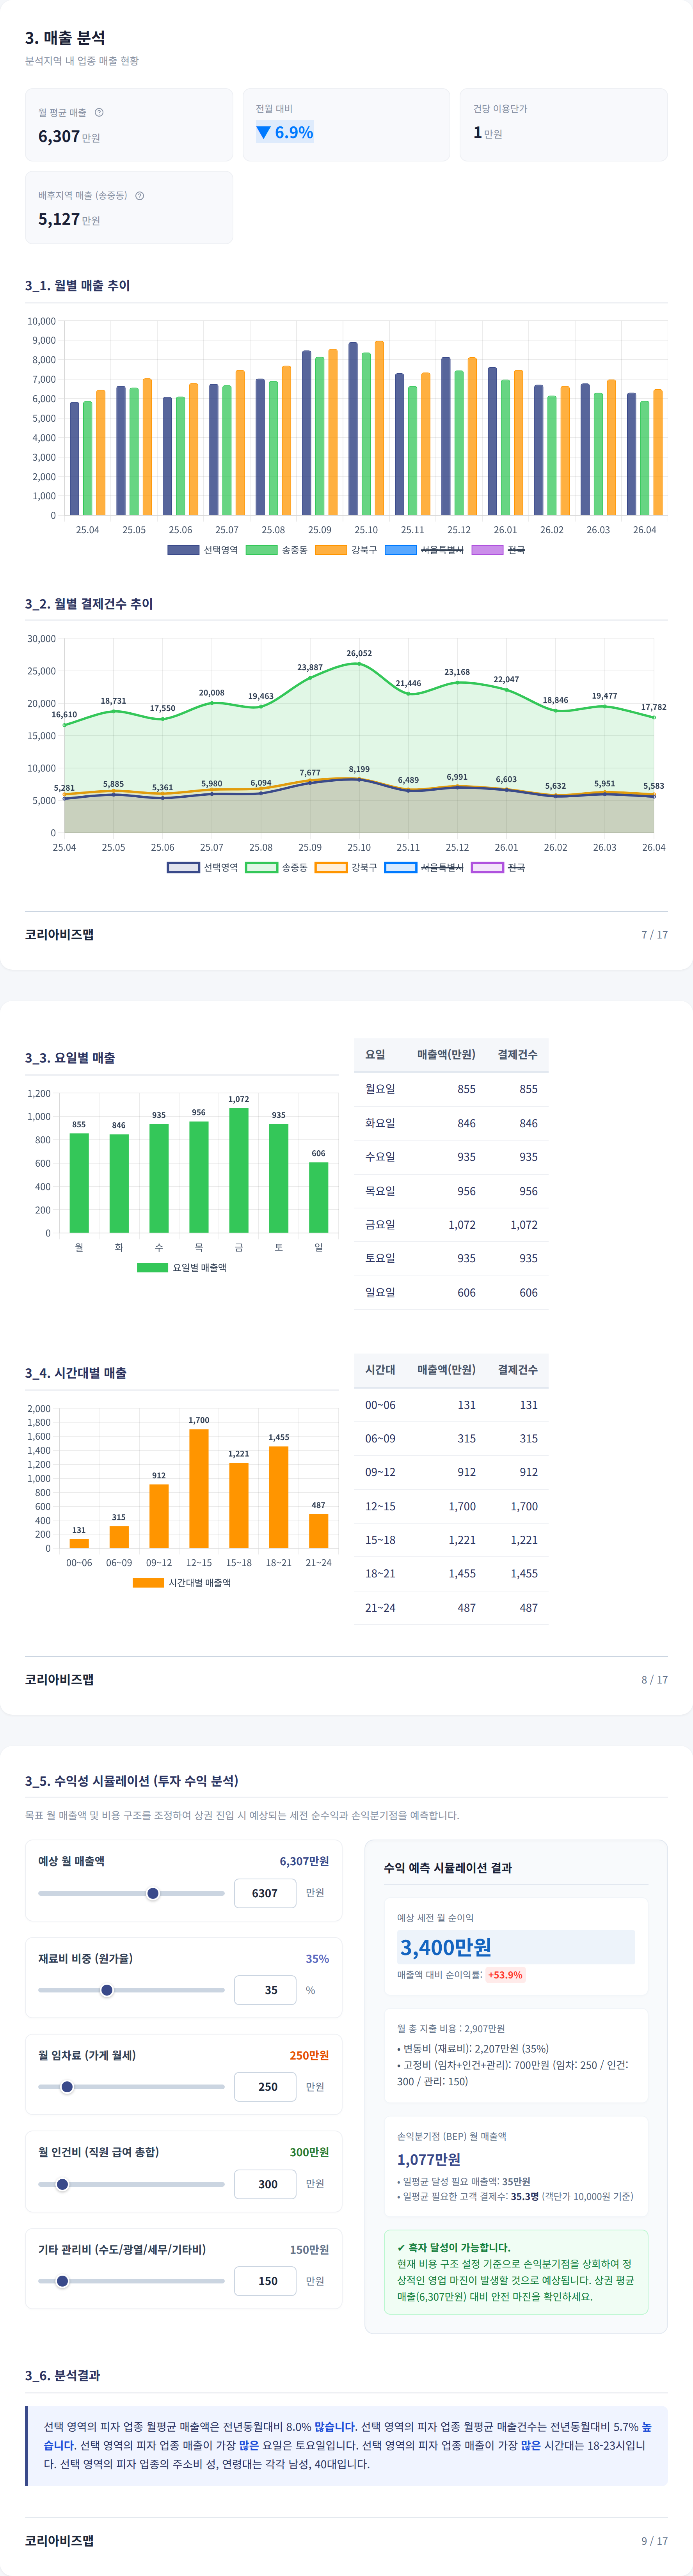Screen dimensions: 693x2576
Task: Toggle 송중동 legend in monthly sales chart
Action: (277, 550)
